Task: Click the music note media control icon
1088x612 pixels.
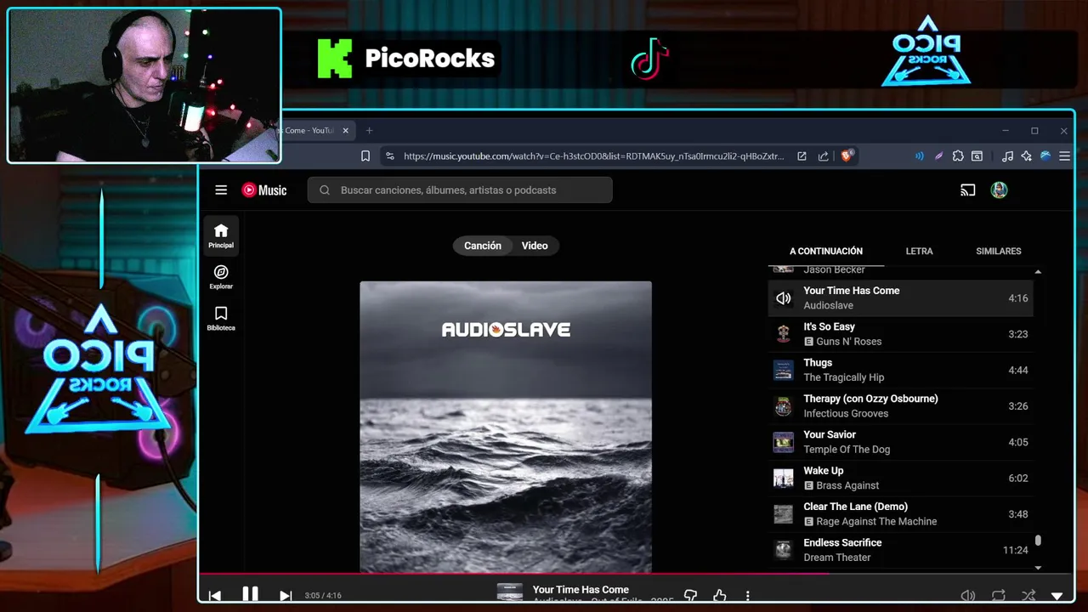Action: (1007, 156)
